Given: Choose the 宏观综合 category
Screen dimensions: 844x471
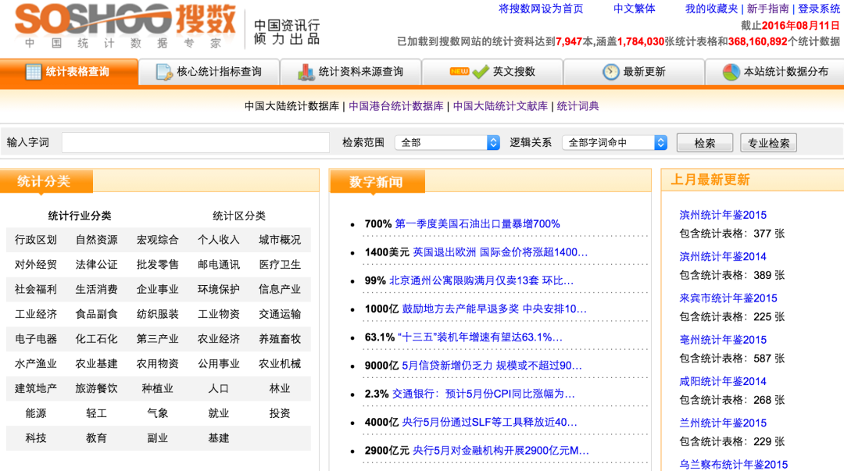Looking at the screenshot, I should (x=157, y=240).
